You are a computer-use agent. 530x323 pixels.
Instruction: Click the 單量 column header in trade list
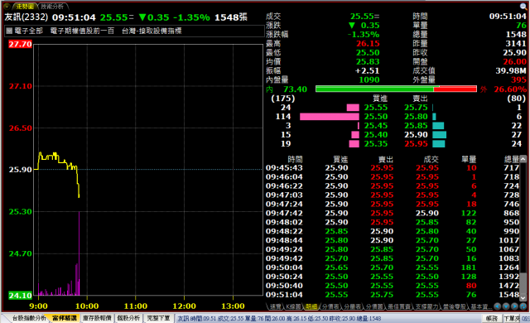469,159
